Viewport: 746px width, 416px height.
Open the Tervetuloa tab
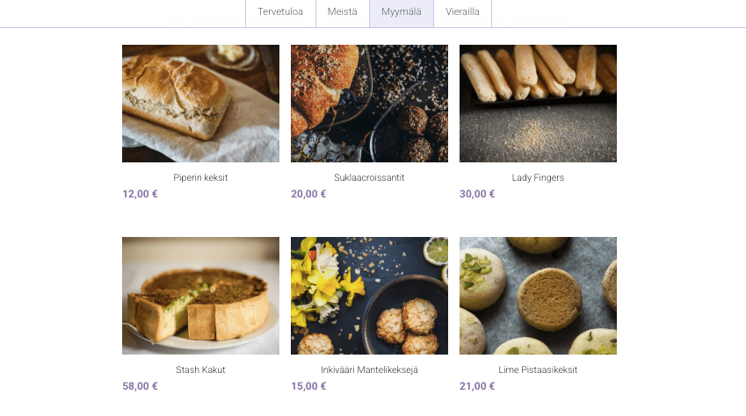click(280, 12)
